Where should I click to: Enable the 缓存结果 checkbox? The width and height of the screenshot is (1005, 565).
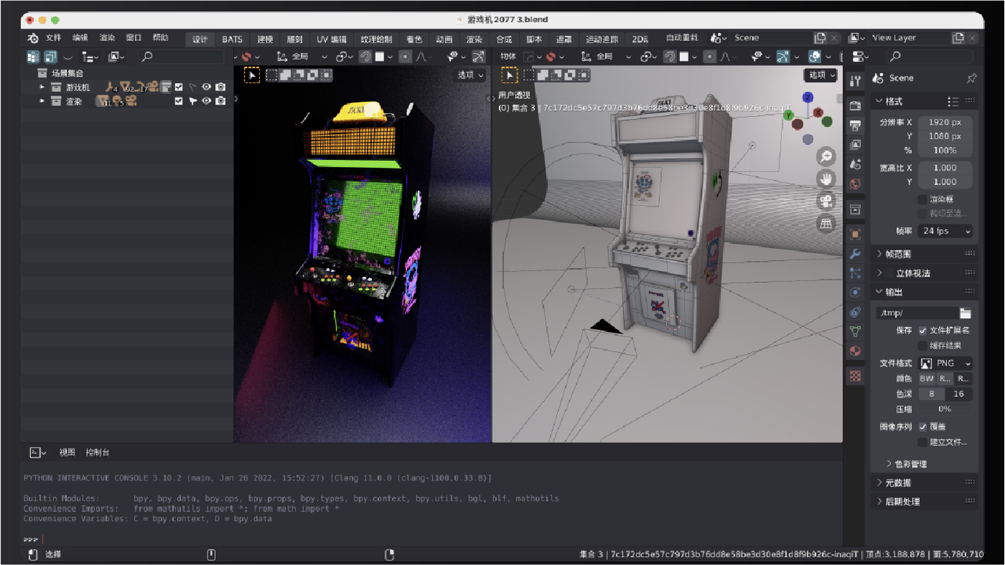[x=923, y=345]
